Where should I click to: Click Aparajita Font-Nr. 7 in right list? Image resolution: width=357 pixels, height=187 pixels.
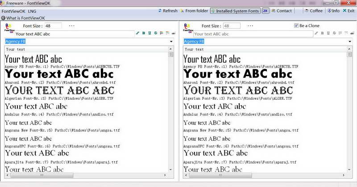[x=240, y=162]
